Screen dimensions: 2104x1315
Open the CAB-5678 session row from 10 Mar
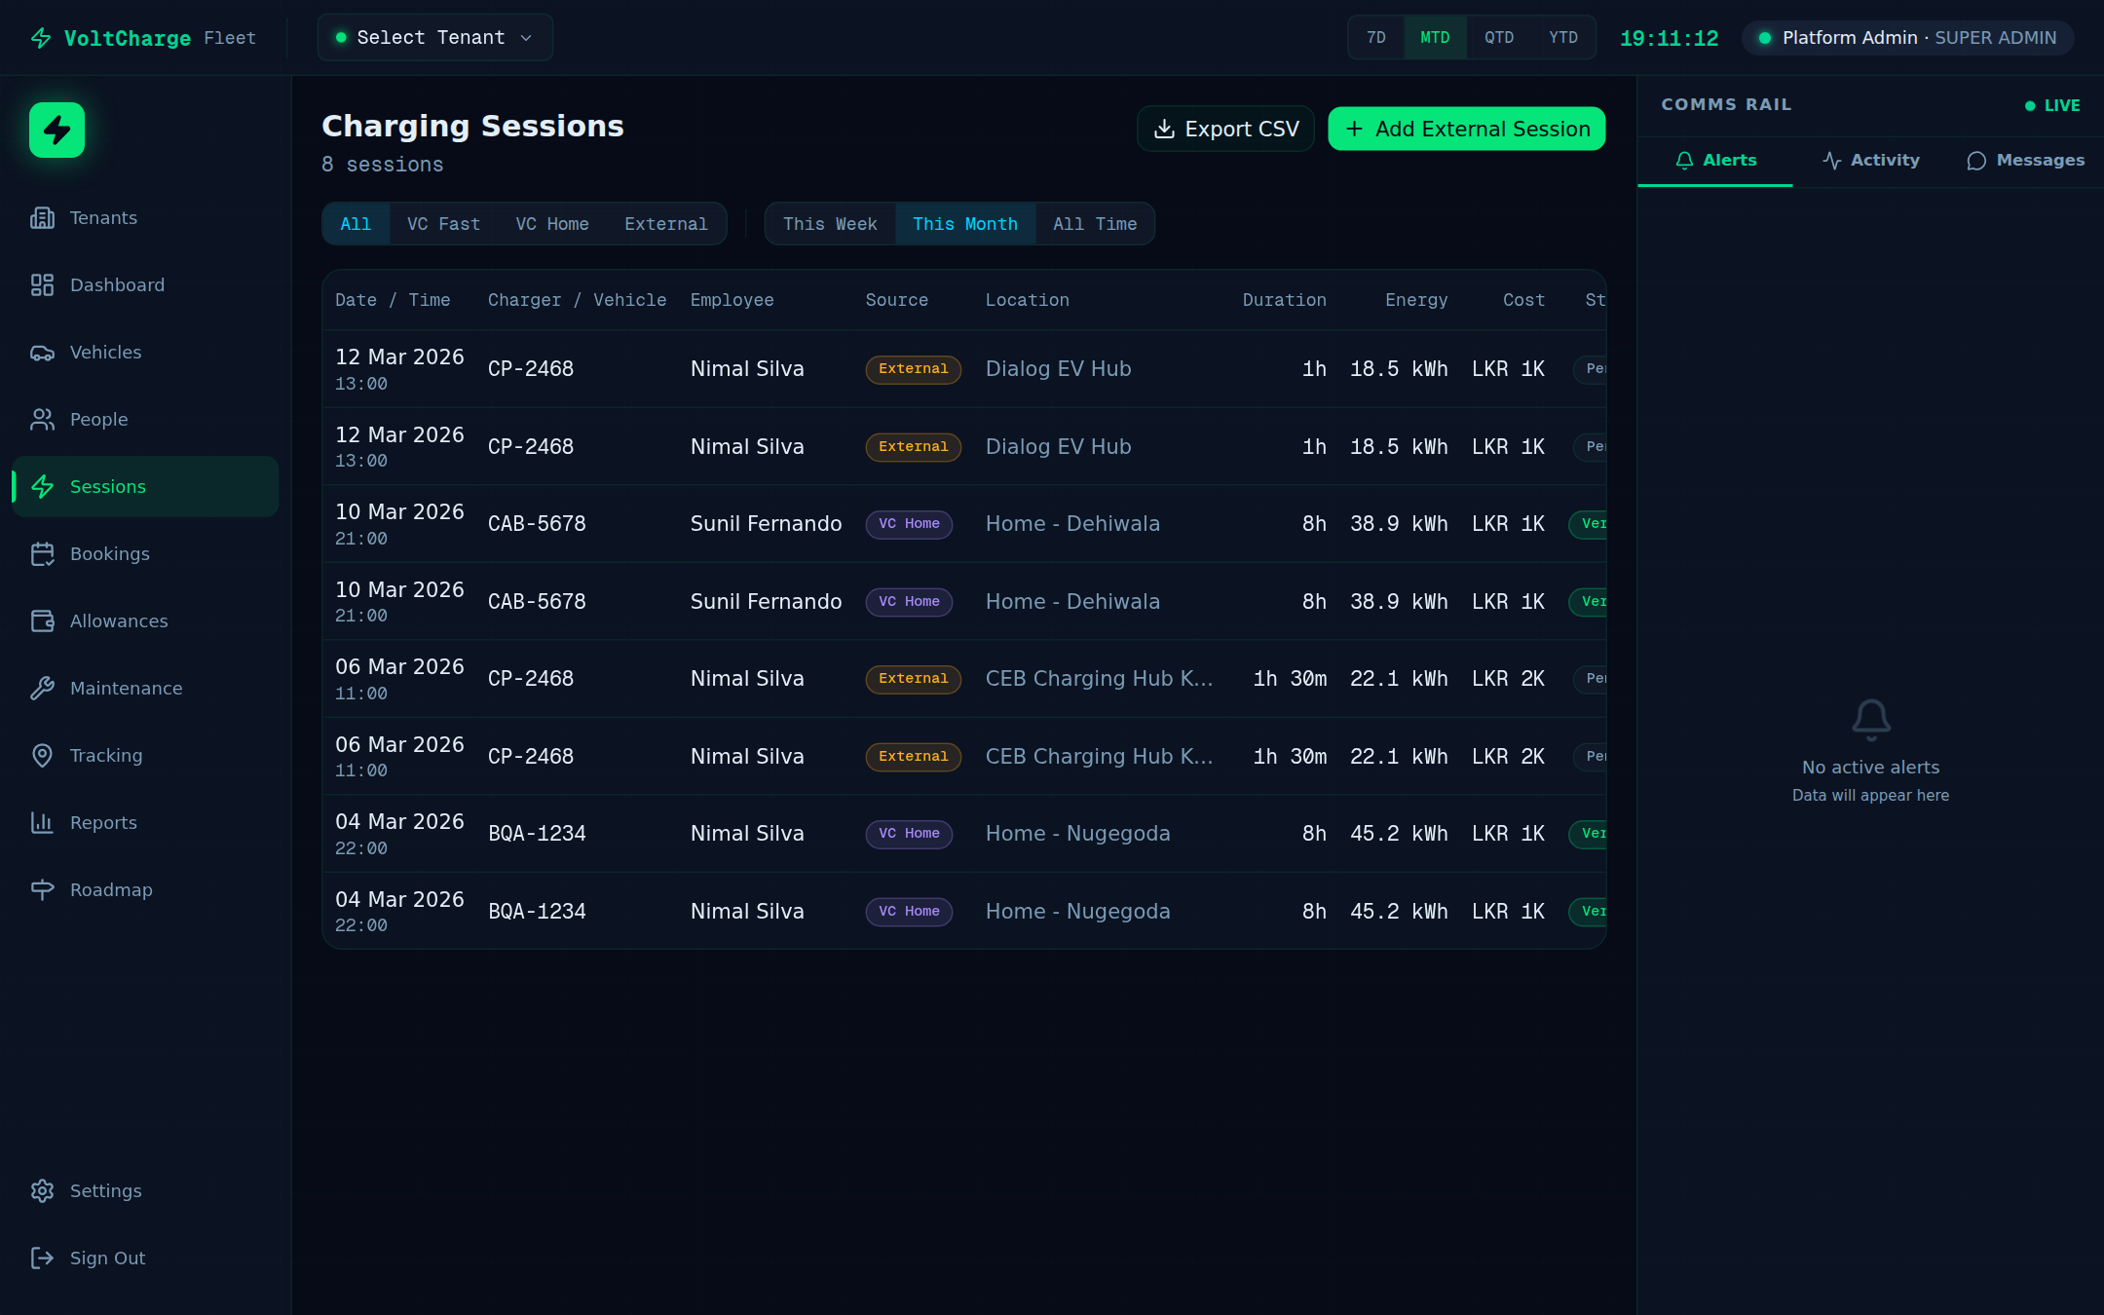pos(877,523)
